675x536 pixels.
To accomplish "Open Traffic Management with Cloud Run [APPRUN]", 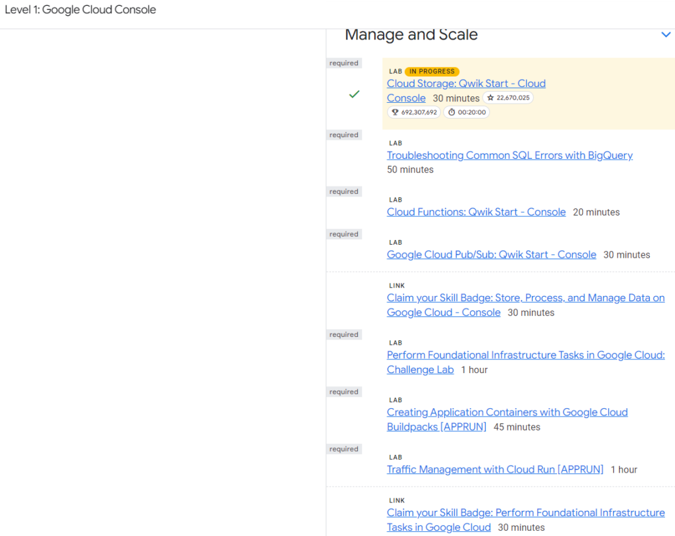I will click(495, 469).
